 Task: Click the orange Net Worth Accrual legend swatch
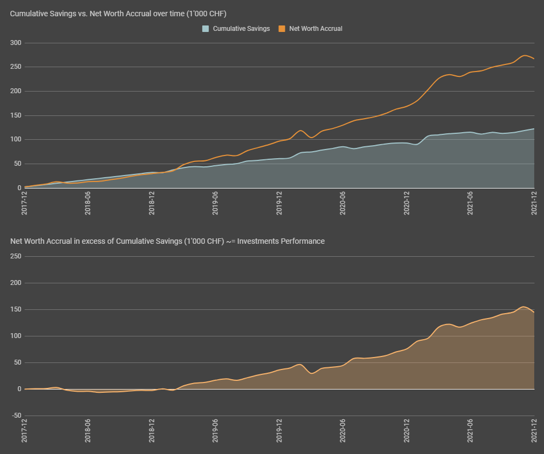tap(281, 29)
